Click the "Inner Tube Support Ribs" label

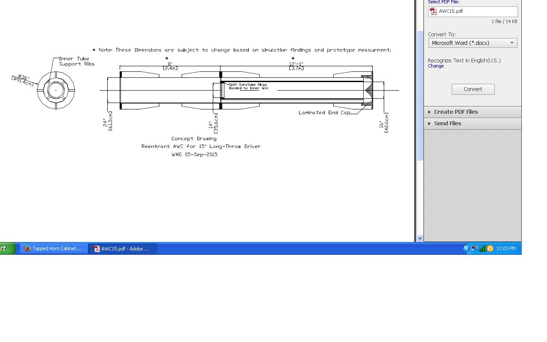[x=76, y=61]
